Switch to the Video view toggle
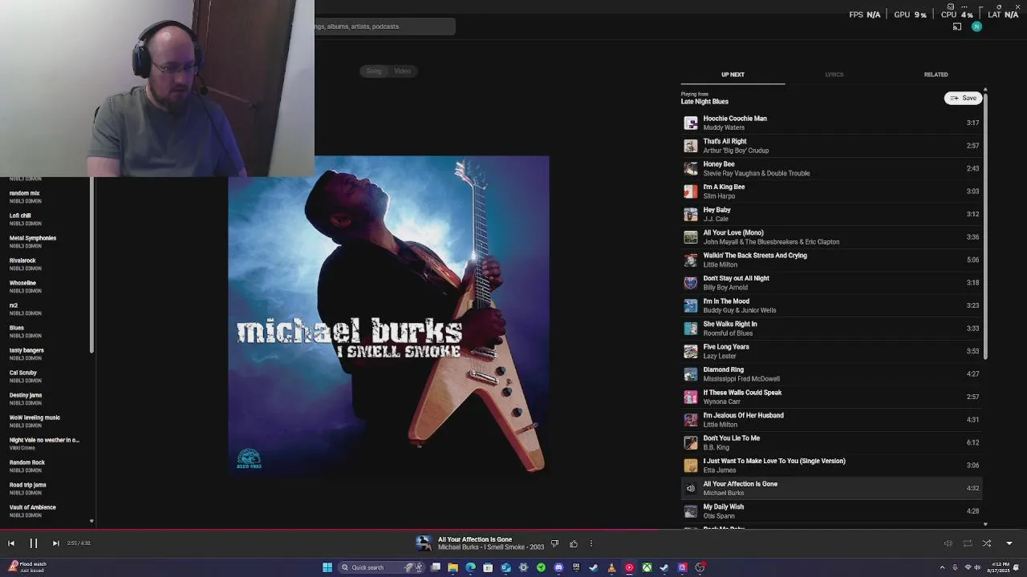Image resolution: width=1027 pixels, height=577 pixels. (x=402, y=71)
